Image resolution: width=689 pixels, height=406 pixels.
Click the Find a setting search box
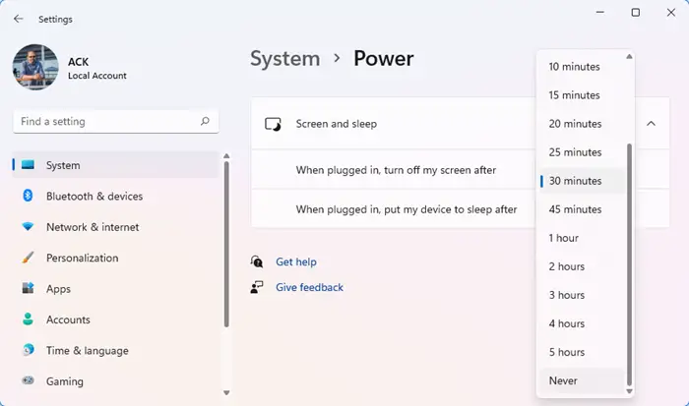(116, 122)
